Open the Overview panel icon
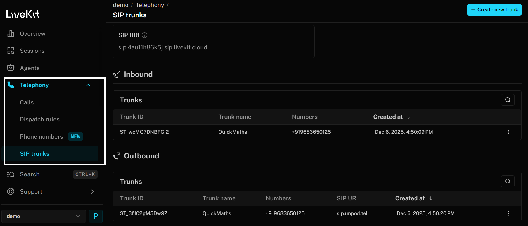This screenshot has width=528, height=226. point(11,33)
